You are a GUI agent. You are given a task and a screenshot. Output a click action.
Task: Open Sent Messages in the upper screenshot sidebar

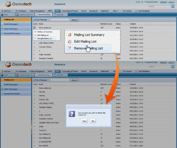coord(16,29)
